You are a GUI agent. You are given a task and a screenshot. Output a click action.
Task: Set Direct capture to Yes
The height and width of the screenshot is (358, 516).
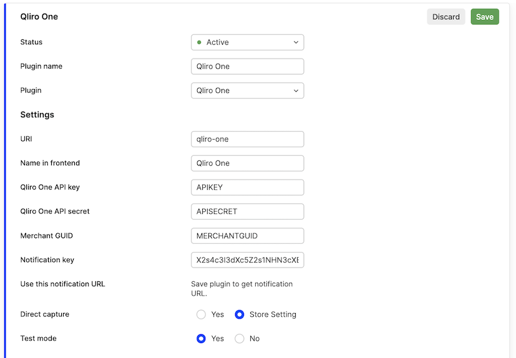point(201,314)
